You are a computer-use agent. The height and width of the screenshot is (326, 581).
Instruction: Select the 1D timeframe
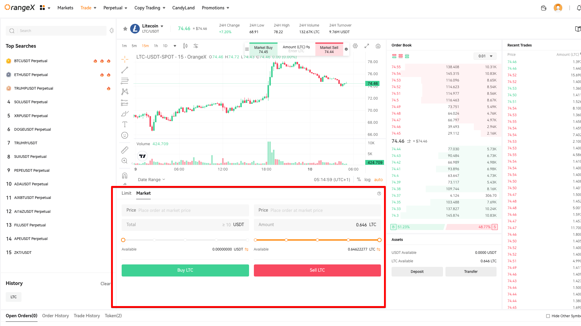[x=165, y=46]
